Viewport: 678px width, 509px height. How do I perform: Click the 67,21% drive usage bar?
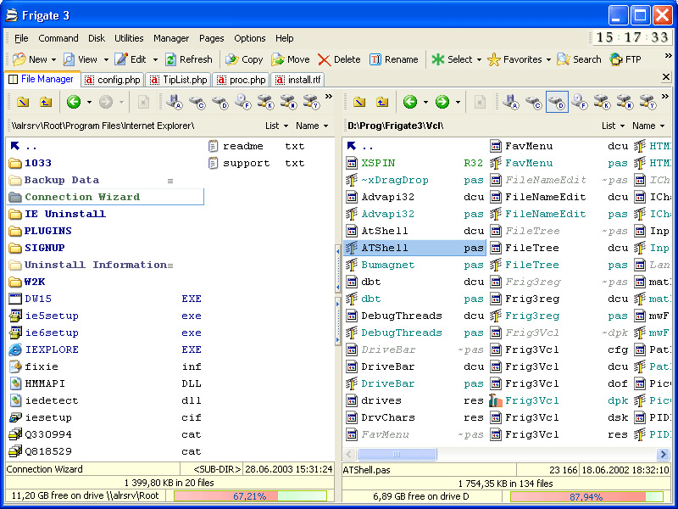tap(249, 495)
